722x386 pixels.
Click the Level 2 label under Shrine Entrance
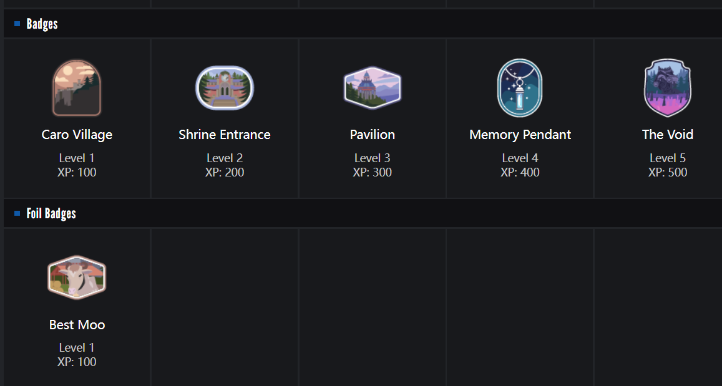coord(225,158)
